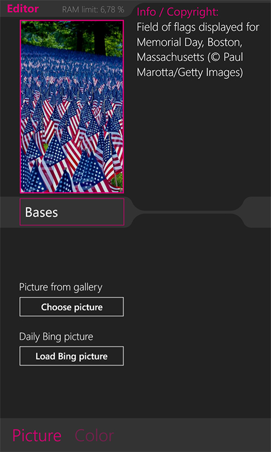Switch to the Picture tab
The height and width of the screenshot is (452, 271).
37,435
